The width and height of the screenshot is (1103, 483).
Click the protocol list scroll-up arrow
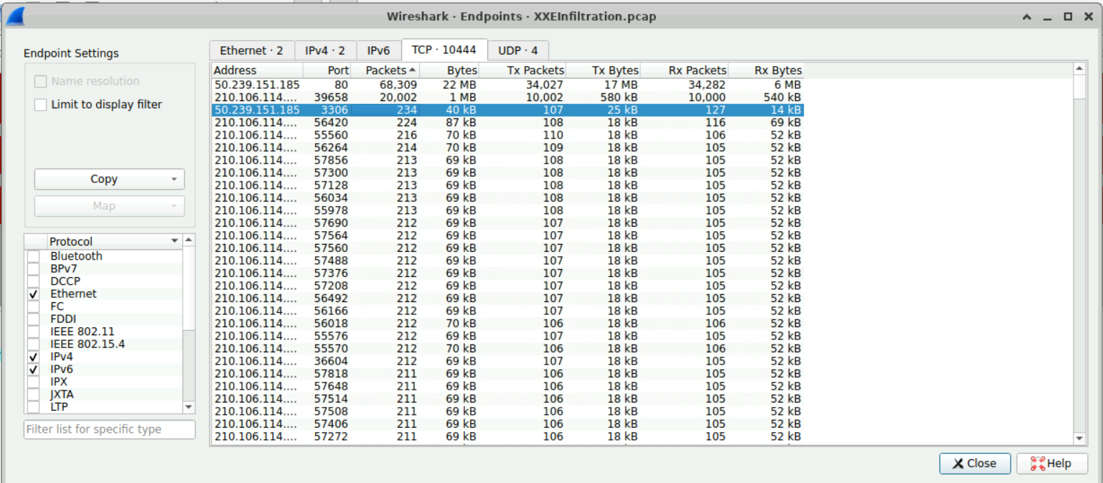(189, 240)
